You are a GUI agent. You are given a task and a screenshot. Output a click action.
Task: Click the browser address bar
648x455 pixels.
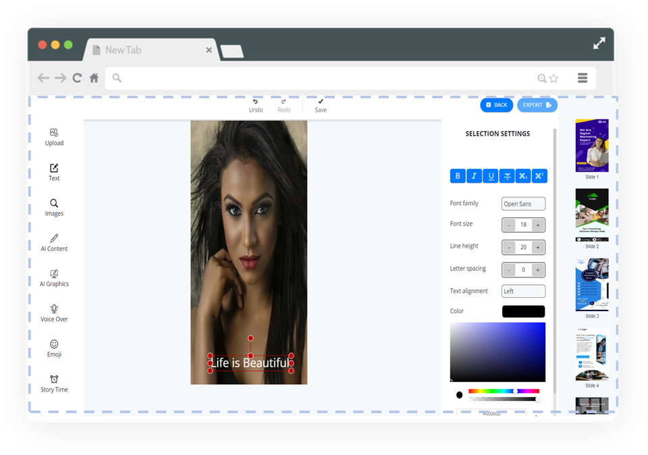point(350,78)
